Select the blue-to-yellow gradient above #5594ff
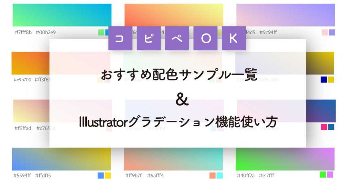 pos(62,159)
